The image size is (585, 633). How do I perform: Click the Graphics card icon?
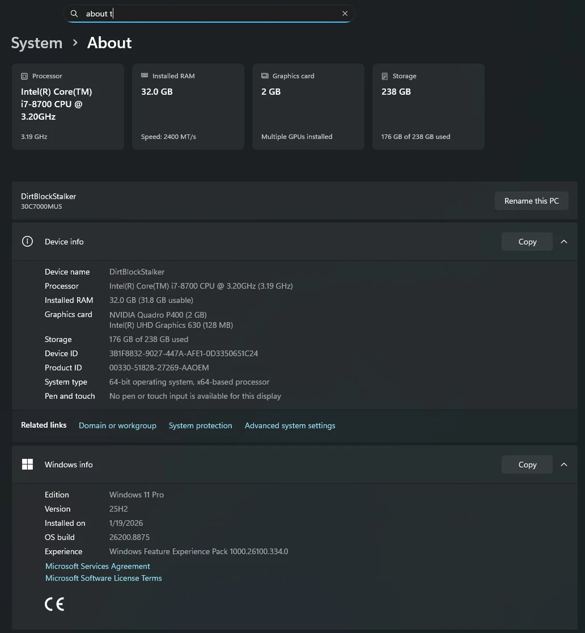(265, 75)
